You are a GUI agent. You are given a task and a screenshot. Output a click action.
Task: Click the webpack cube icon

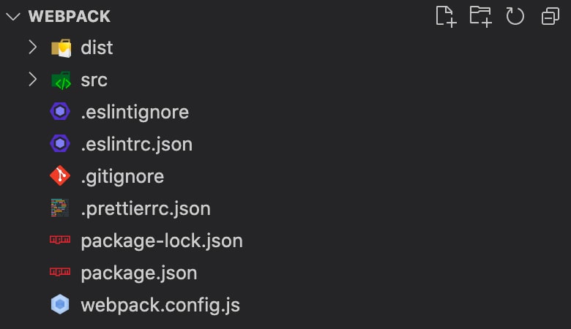[x=60, y=304]
